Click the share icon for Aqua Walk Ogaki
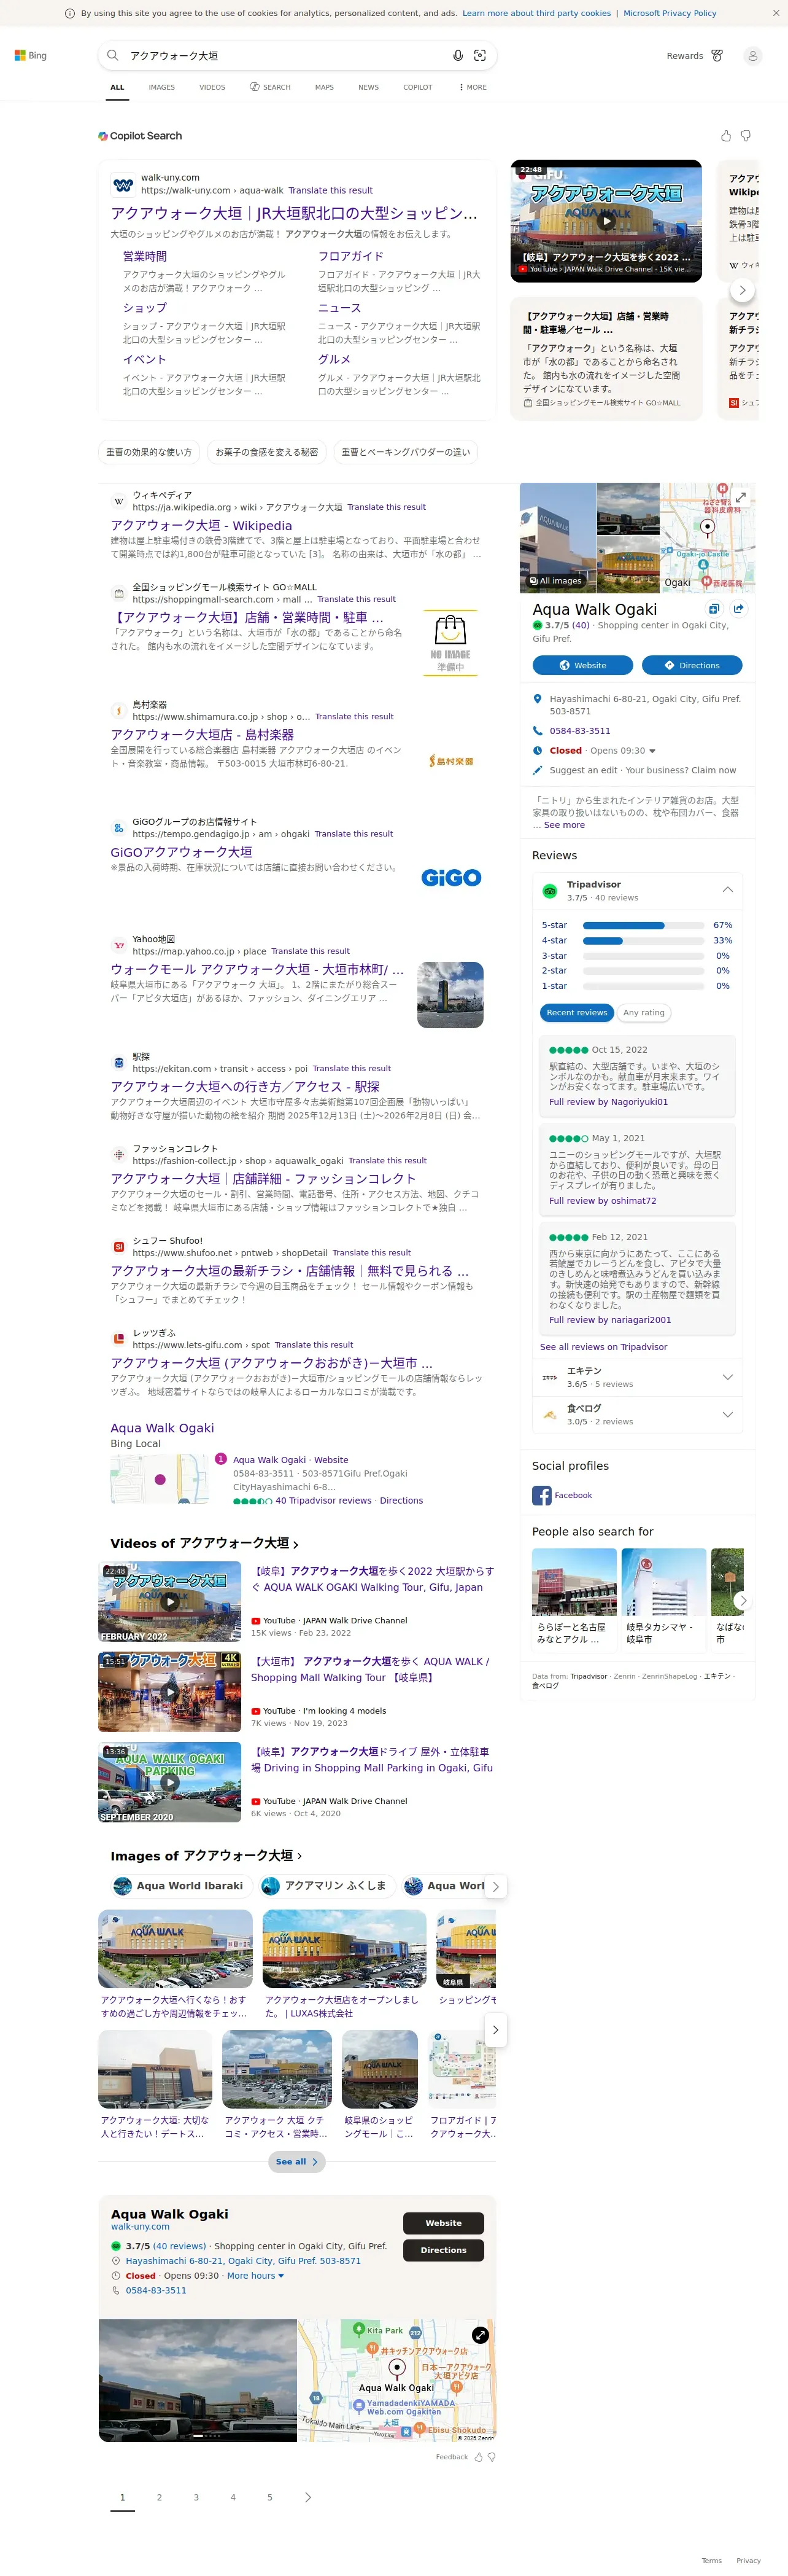Image resolution: width=788 pixels, height=2576 pixels. click(738, 609)
